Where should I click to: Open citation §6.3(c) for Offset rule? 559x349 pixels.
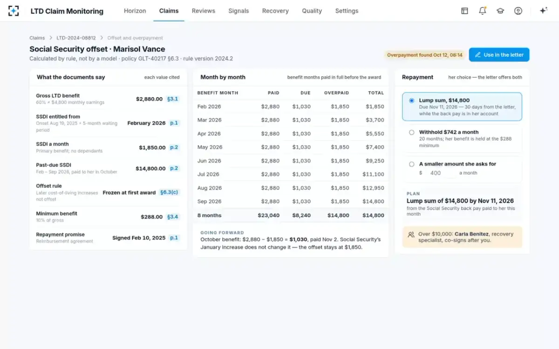click(169, 192)
